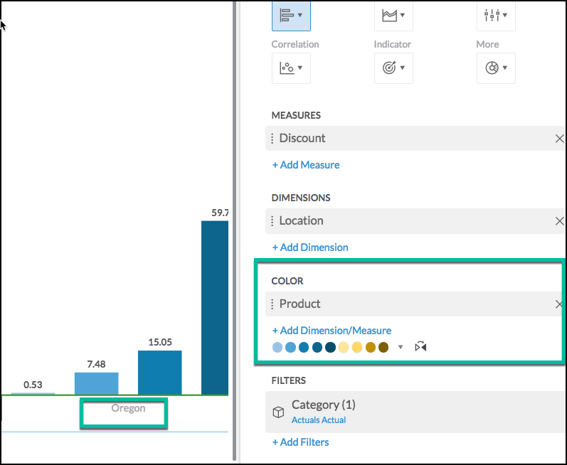Open the Category (1) filter
This screenshot has height=465, width=567.
tap(415, 412)
